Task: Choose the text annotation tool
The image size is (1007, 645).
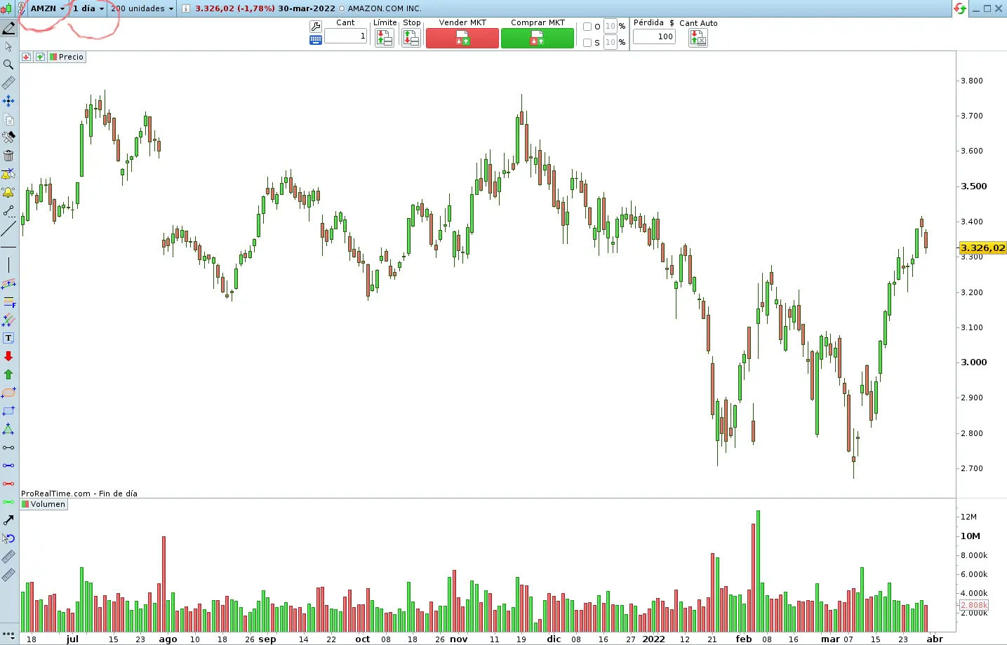Action: click(x=8, y=338)
